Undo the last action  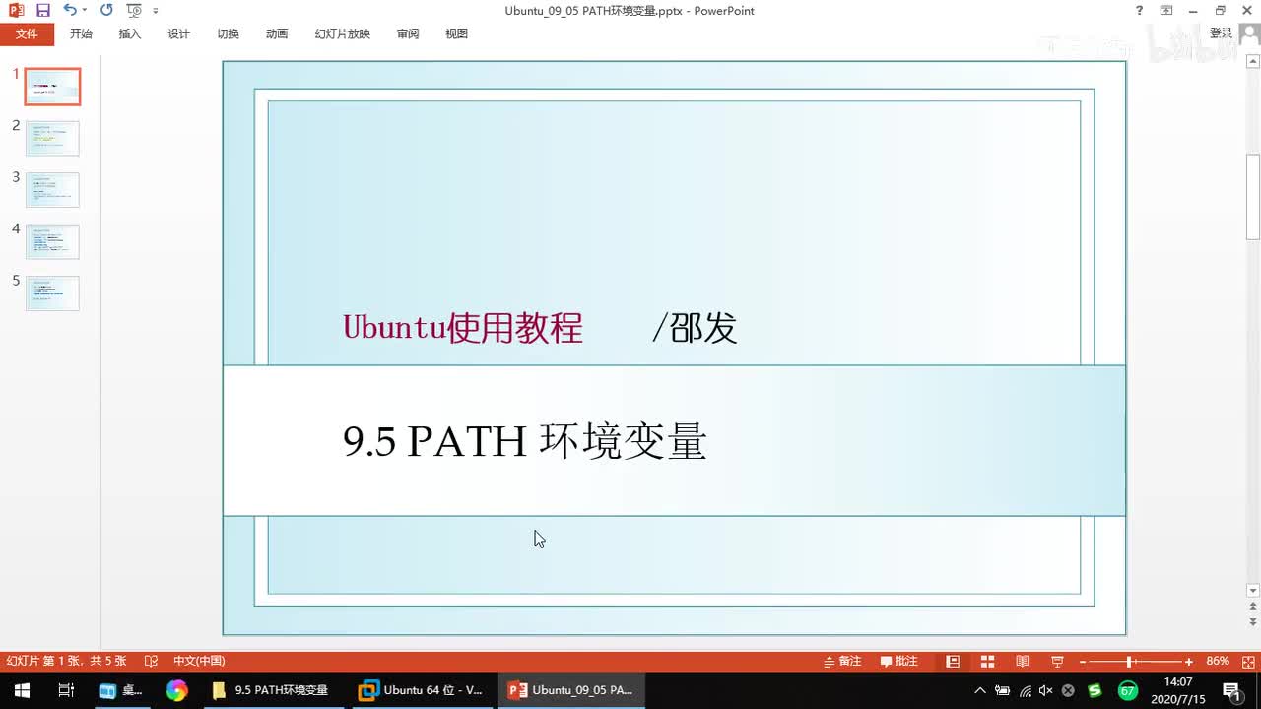(x=69, y=10)
